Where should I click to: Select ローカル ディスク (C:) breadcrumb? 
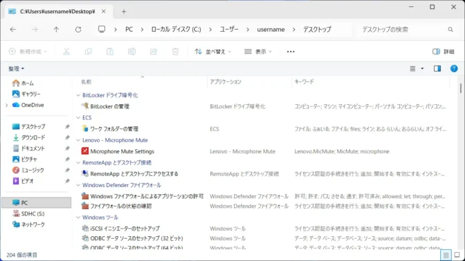[x=176, y=29]
